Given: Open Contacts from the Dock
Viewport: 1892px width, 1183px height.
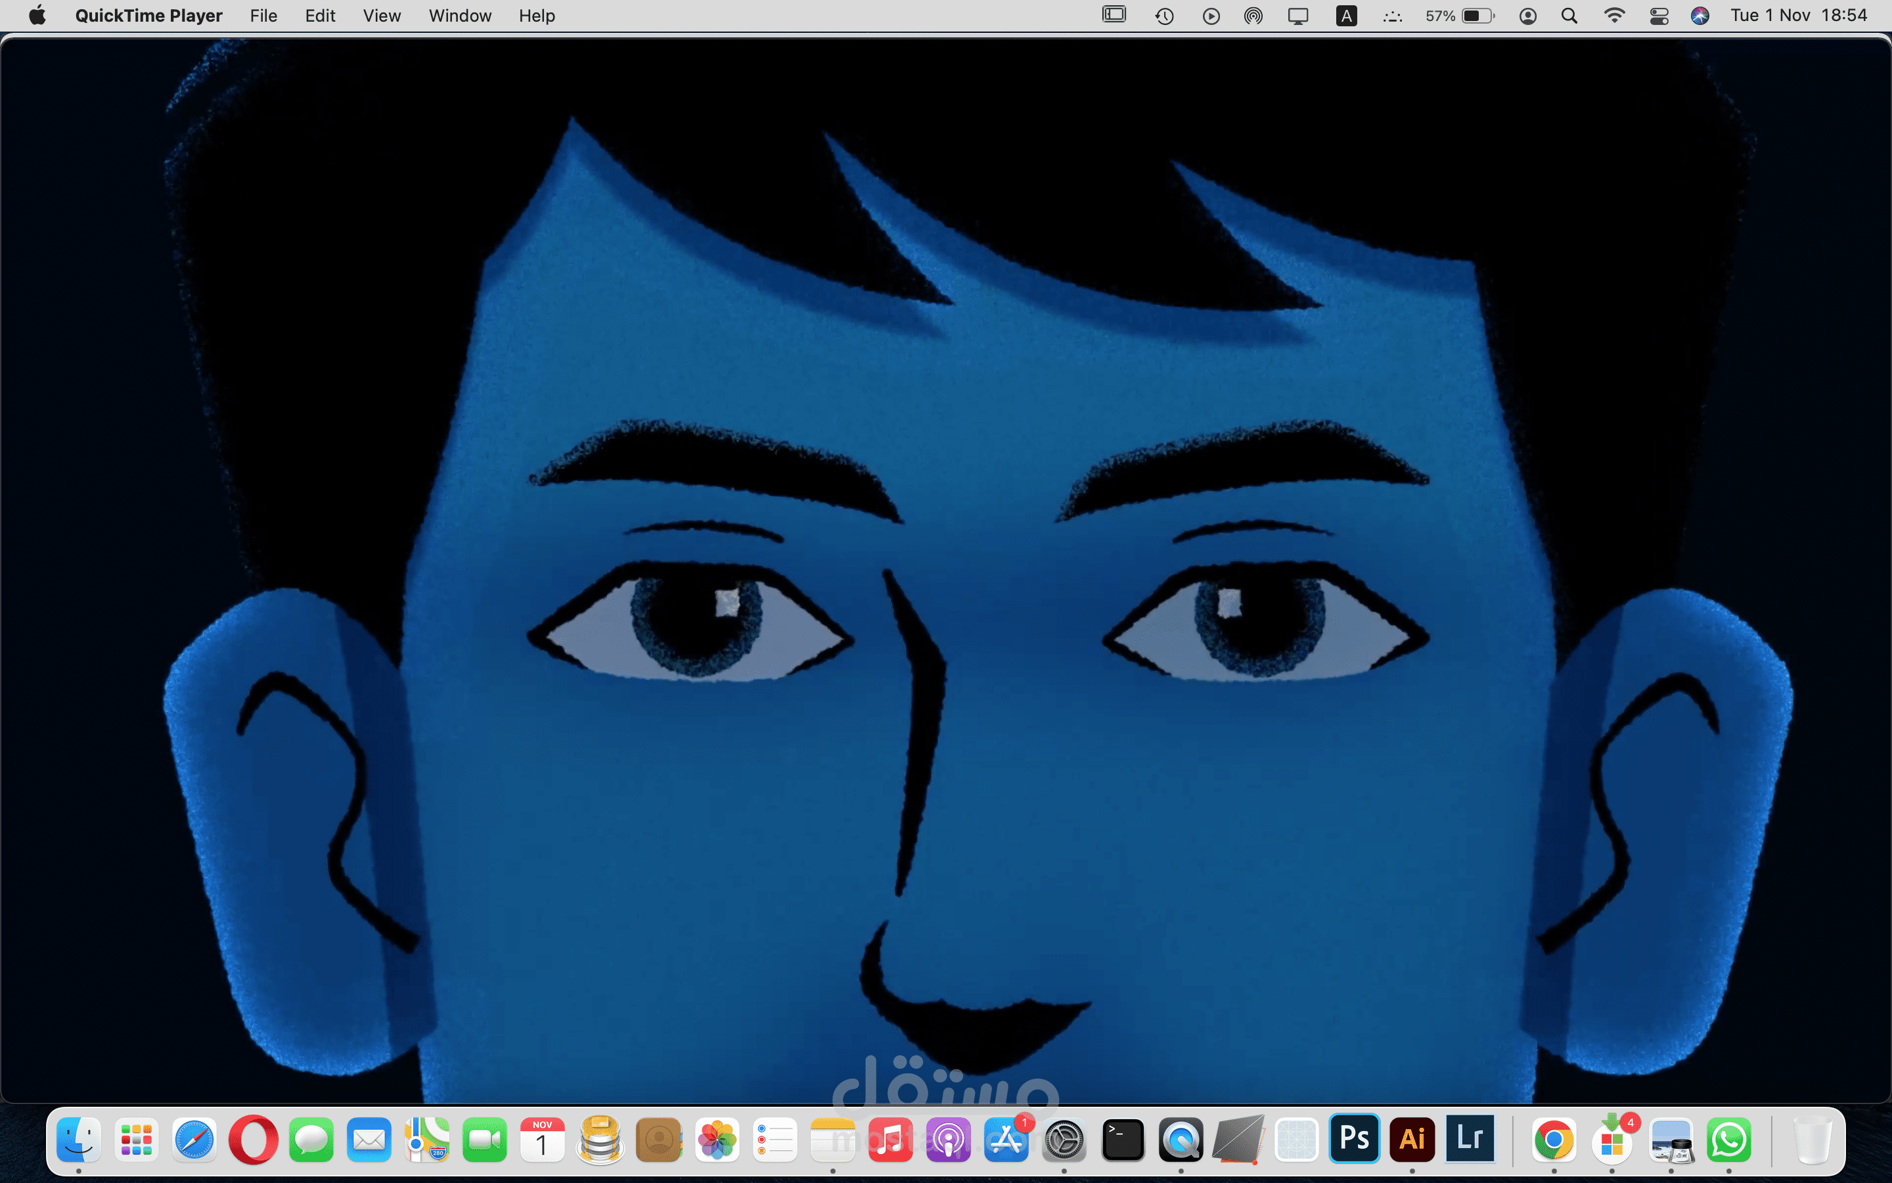Looking at the screenshot, I should (658, 1139).
